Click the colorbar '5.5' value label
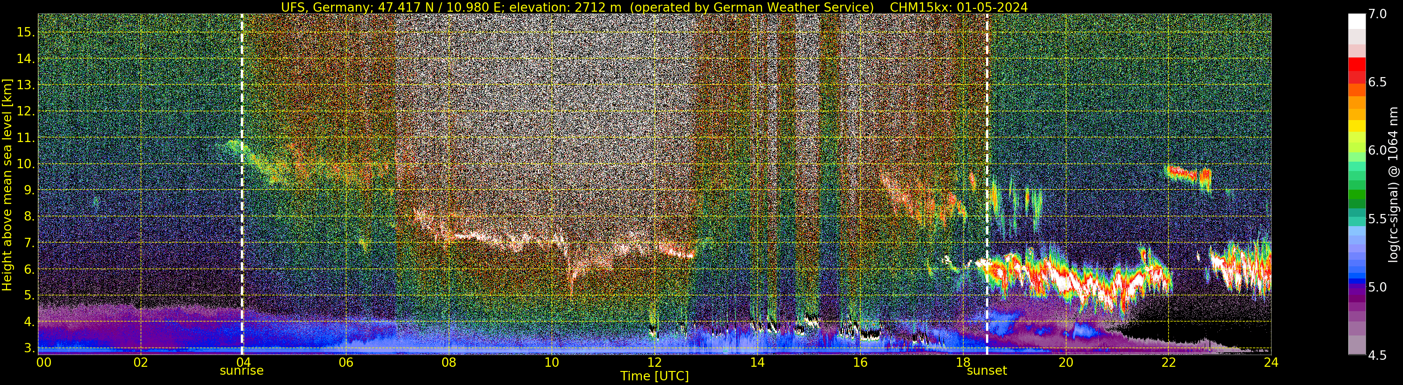The height and width of the screenshot is (385, 1403). pos(1377,219)
